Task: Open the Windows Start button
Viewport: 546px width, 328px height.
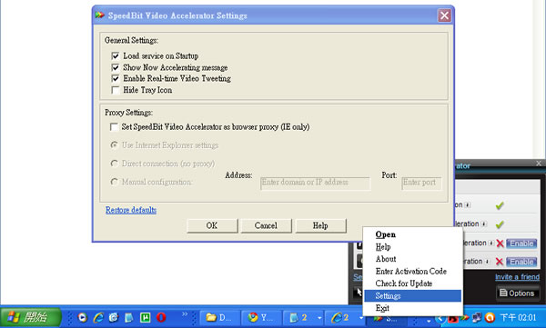Action: pyautogui.click(x=31, y=317)
